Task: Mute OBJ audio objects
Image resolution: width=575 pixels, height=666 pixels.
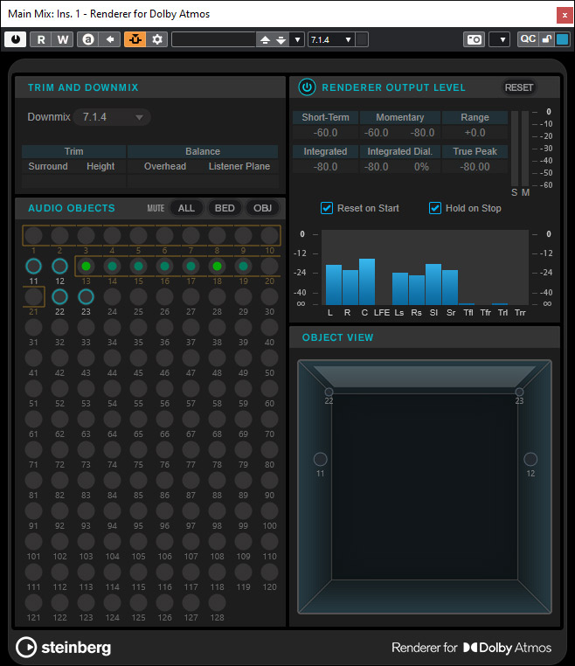Action: pos(262,208)
